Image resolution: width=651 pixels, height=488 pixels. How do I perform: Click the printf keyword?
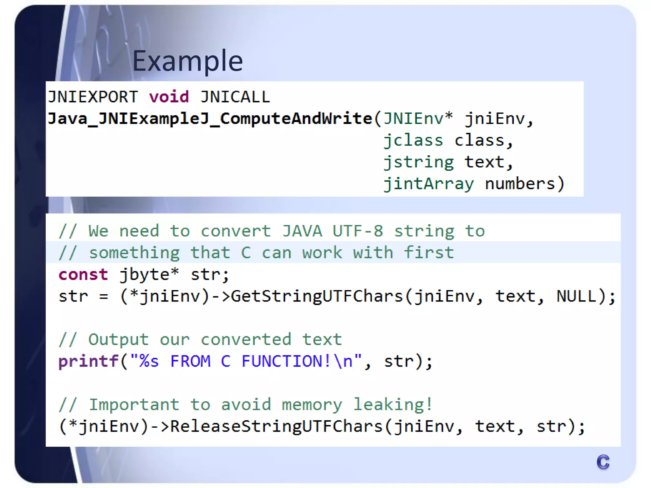(x=88, y=361)
